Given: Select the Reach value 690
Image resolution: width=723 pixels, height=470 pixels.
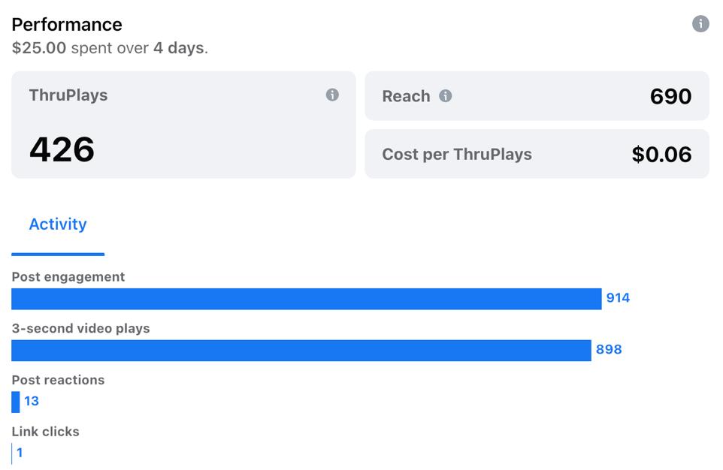Looking at the screenshot, I should coord(670,96).
